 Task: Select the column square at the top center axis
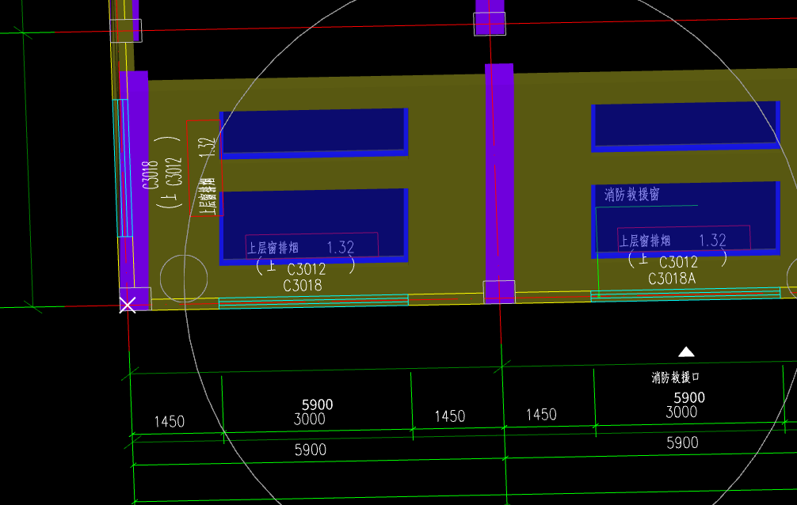point(490,24)
